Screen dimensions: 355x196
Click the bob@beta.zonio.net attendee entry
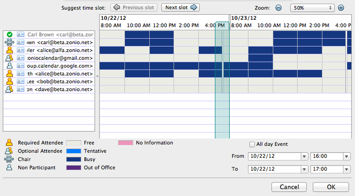pyautogui.click(x=60, y=81)
